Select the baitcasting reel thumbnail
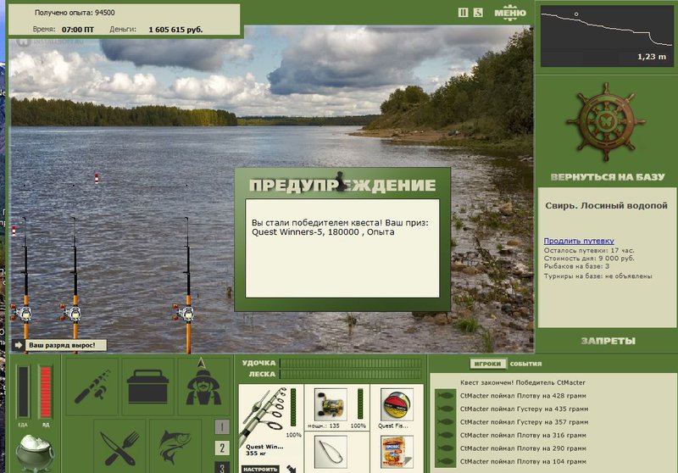This screenshot has height=473, width=678. 331,404
